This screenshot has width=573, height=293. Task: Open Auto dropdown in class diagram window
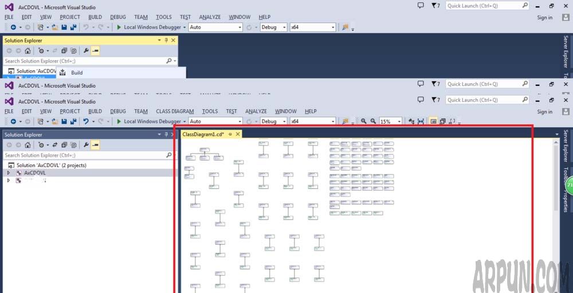(240, 121)
